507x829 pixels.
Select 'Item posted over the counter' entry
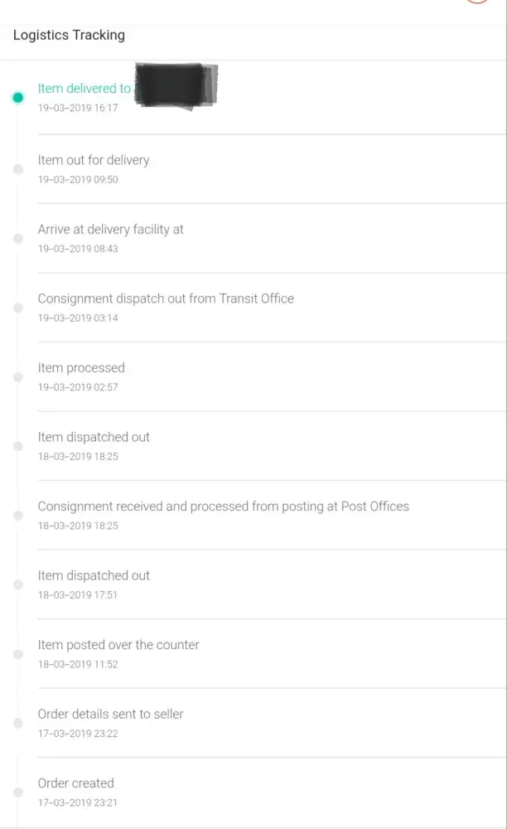[x=118, y=645]
